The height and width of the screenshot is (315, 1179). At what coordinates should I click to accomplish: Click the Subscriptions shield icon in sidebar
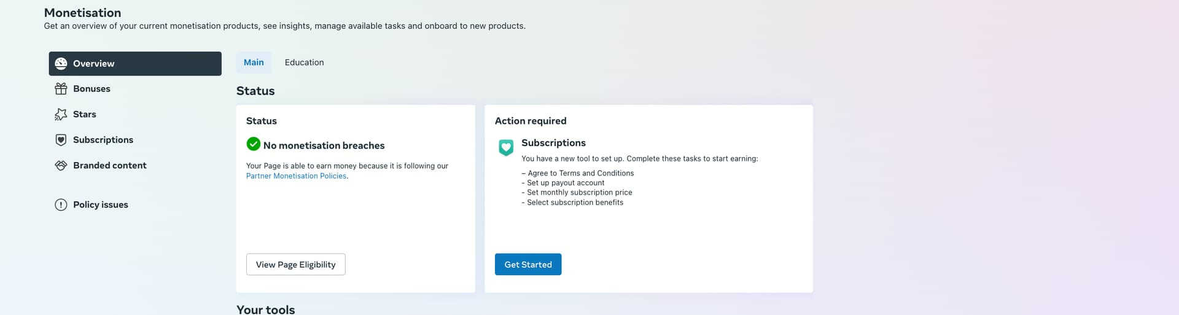coord(61,140)
